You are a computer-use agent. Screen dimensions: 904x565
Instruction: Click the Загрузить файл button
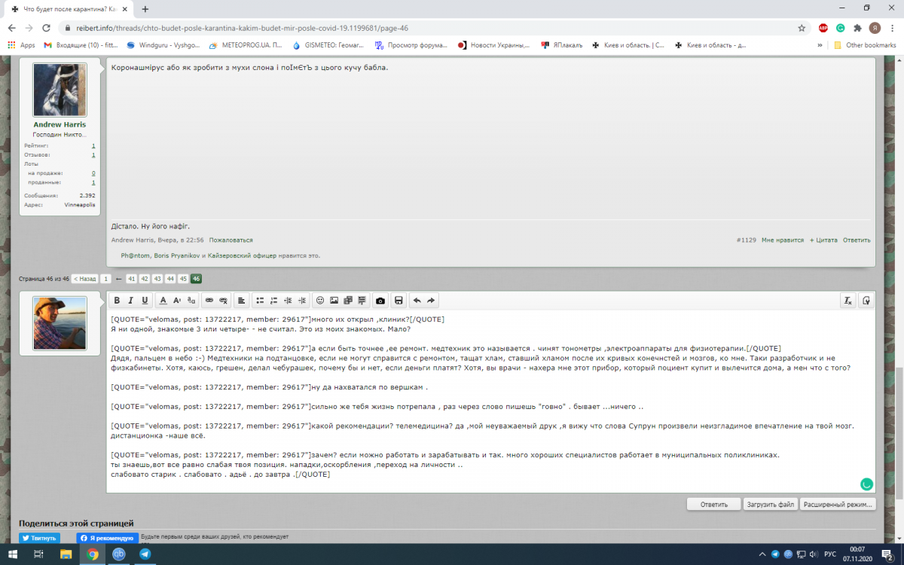click(x=771, y=504)
